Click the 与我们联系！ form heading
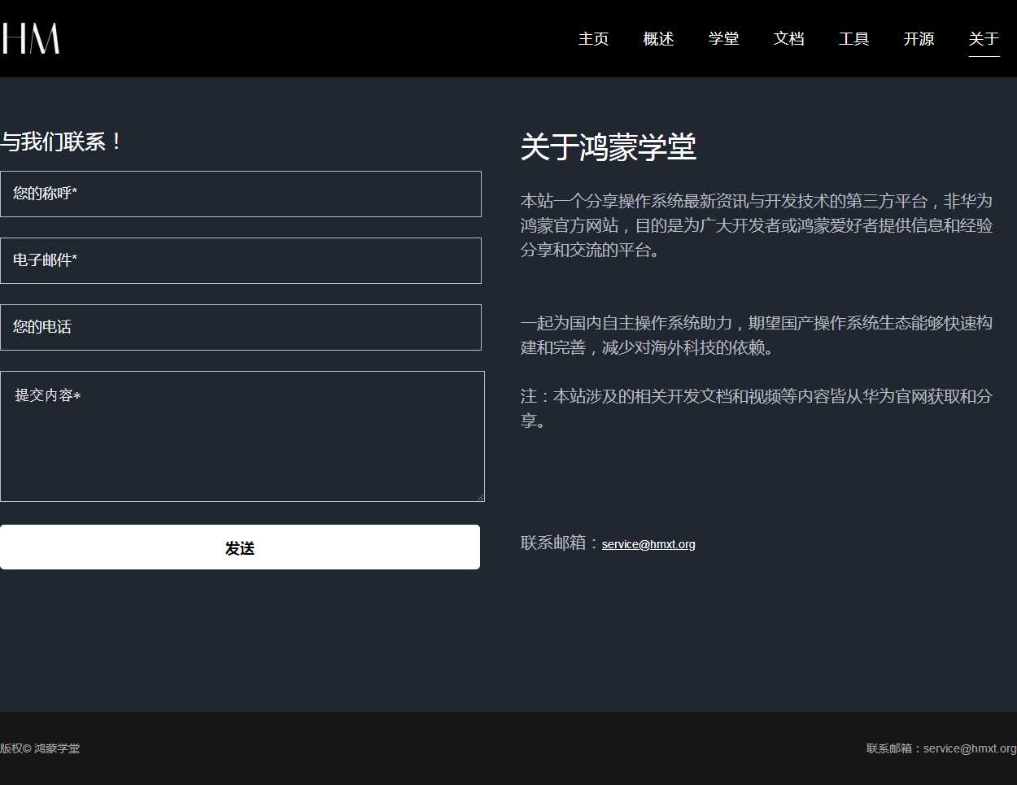This screenshot has width=1017, height=785. point(62,142)
